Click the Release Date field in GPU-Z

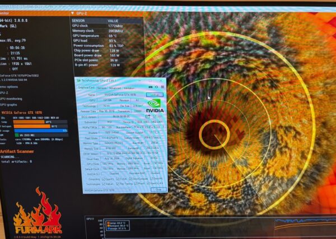107,111
